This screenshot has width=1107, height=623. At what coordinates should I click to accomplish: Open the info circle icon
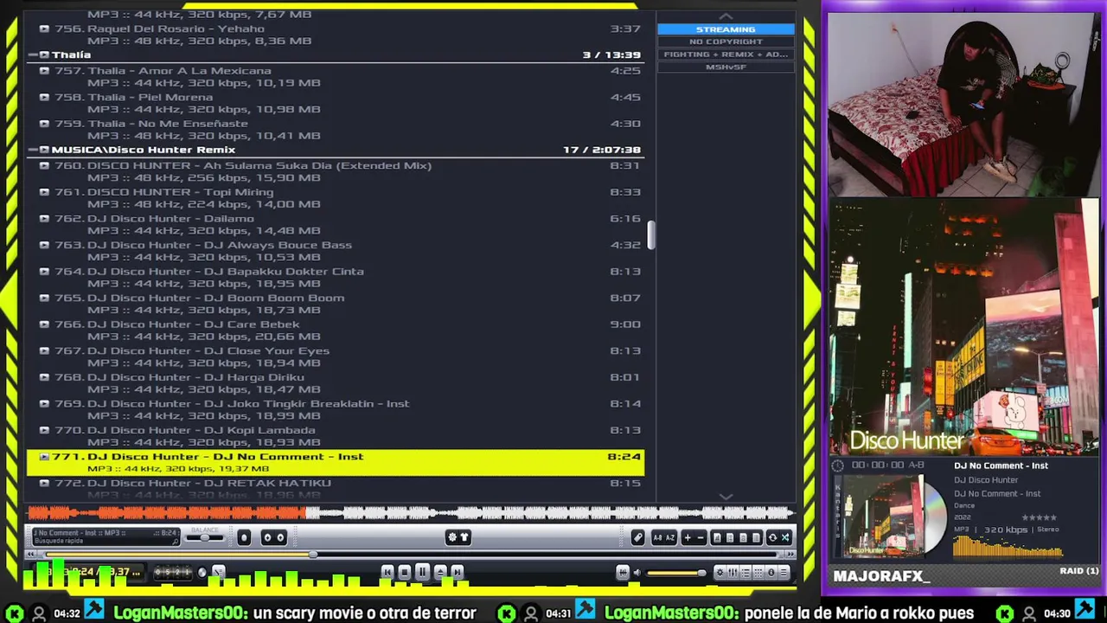[771, 572]
